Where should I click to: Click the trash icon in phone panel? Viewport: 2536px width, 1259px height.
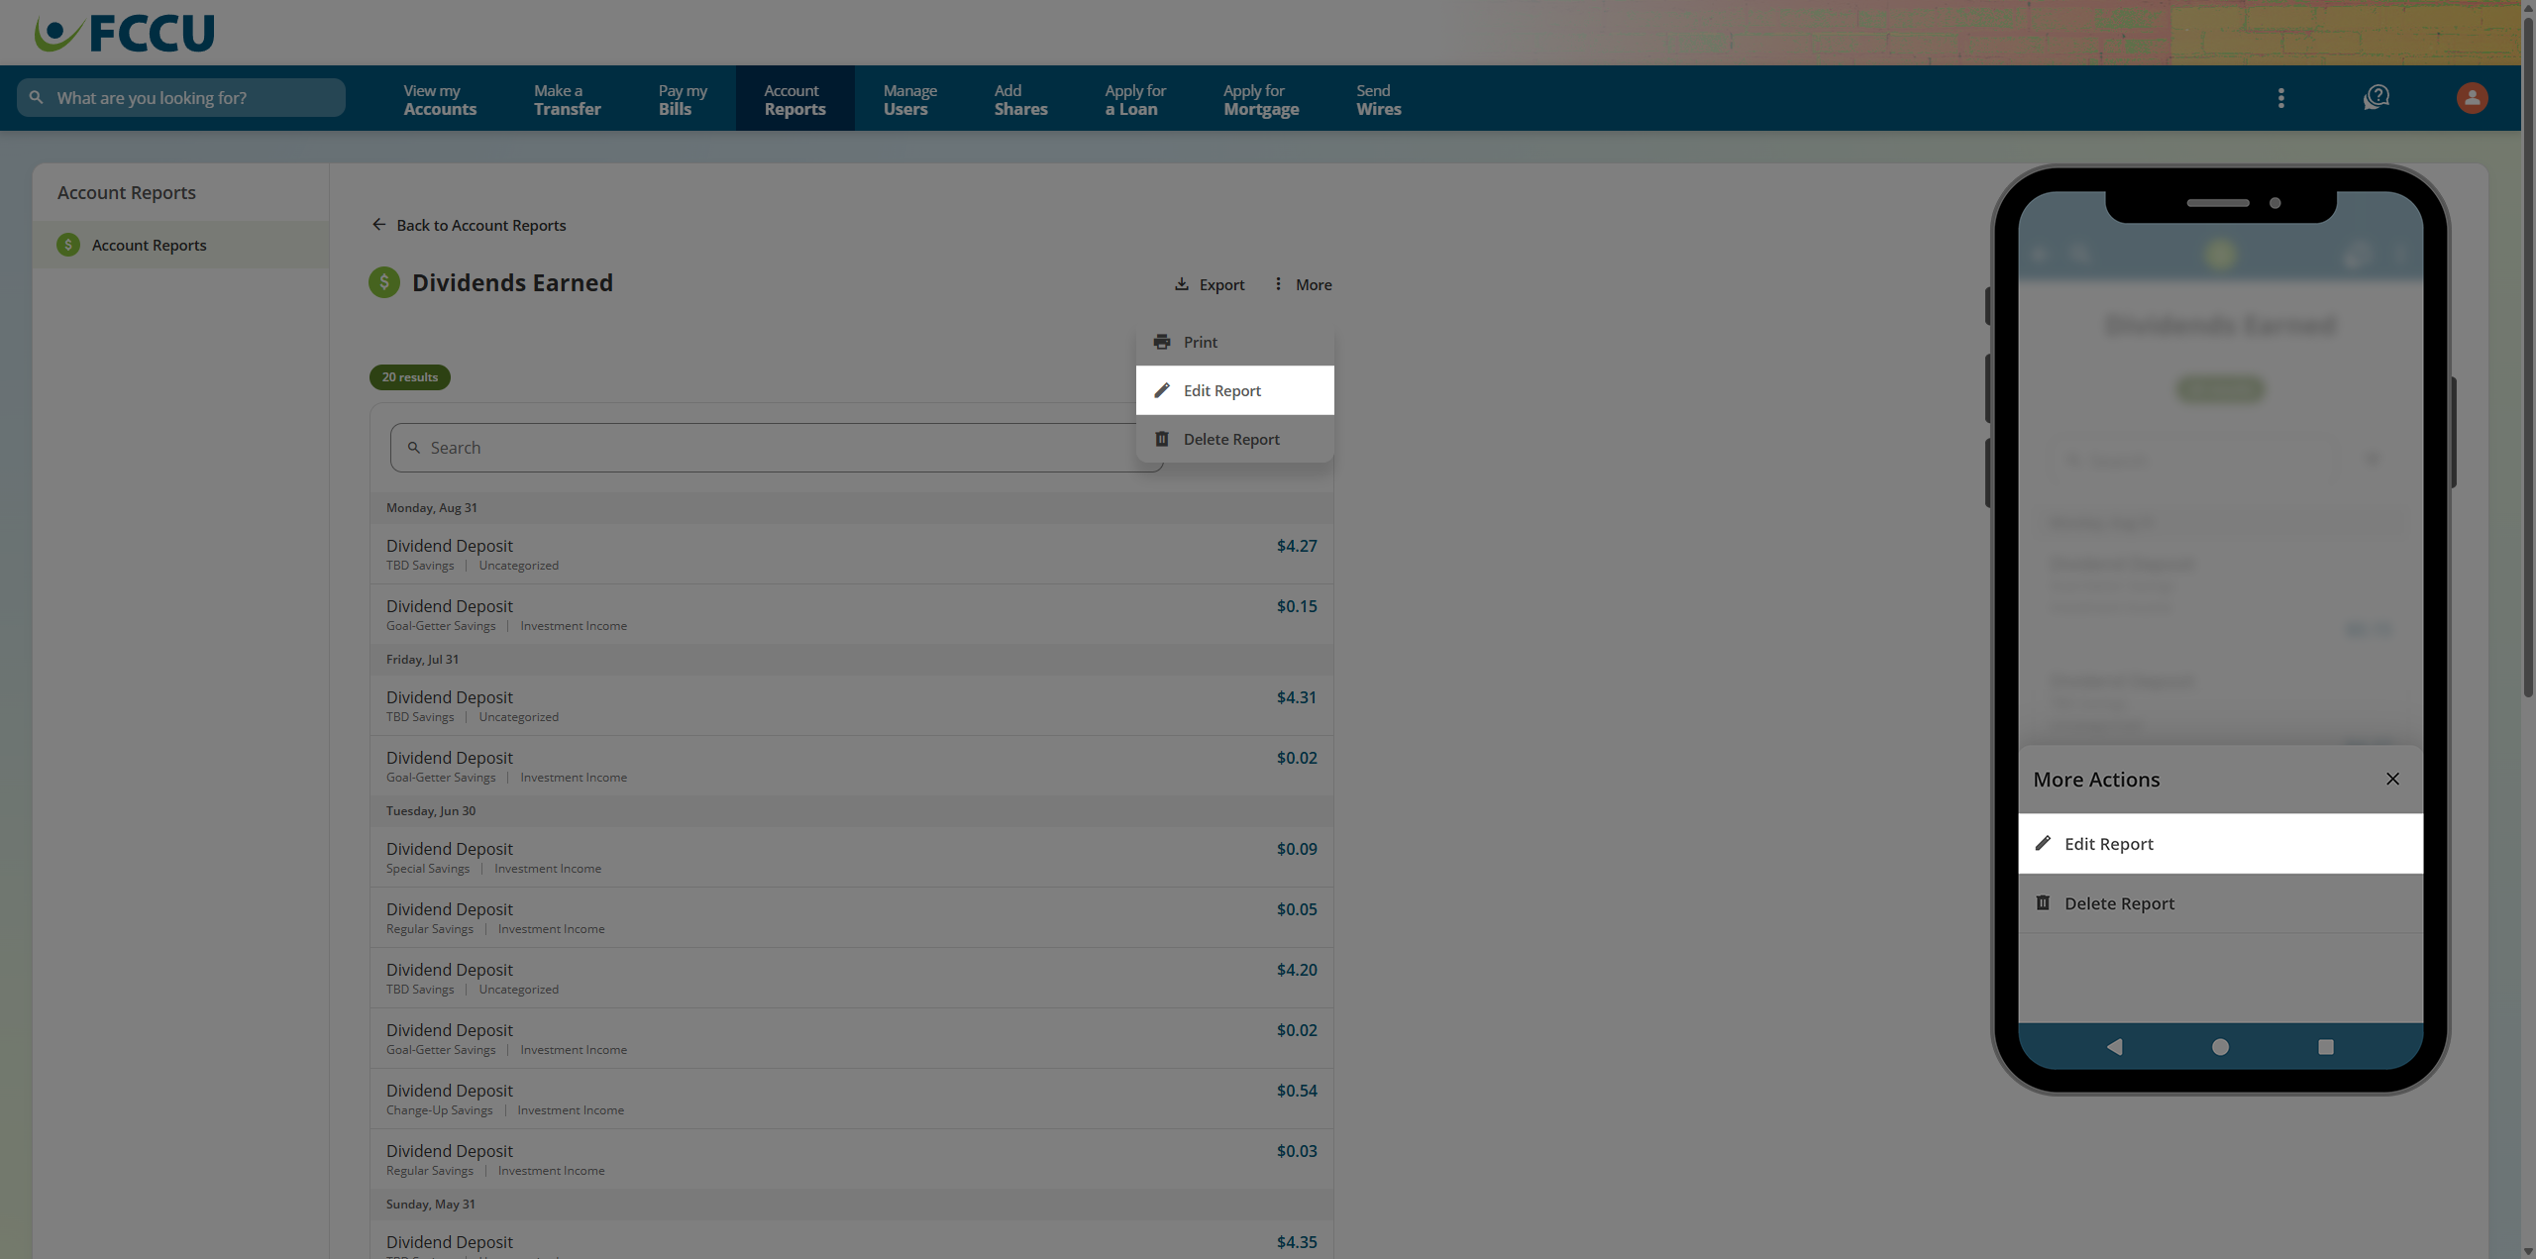tap(2043, 902)
